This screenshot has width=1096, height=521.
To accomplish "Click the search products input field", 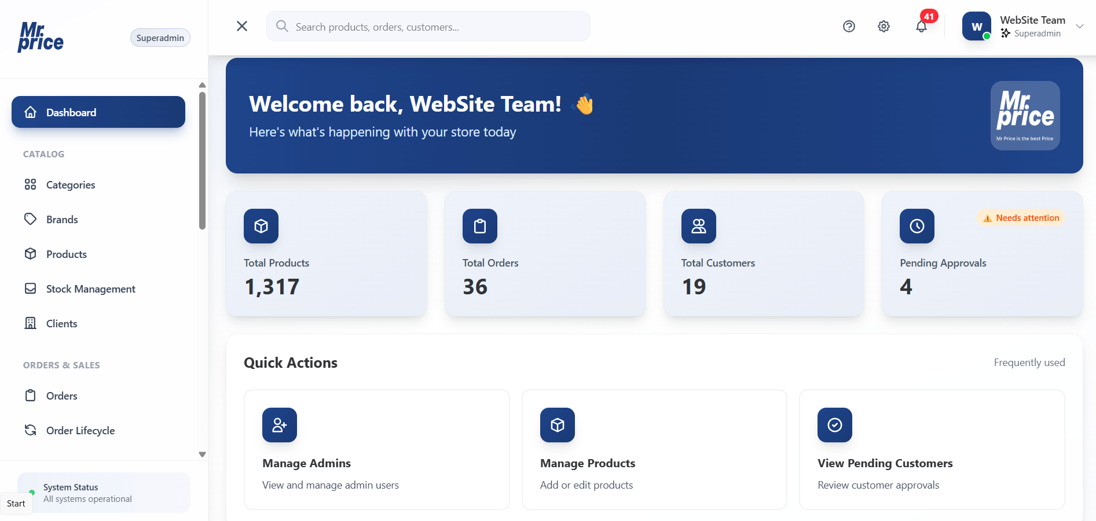I will coord(428,27).
